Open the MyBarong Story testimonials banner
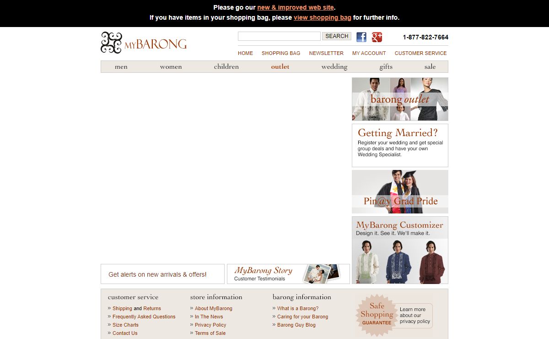549x339 pixels. tap(288, 274)
